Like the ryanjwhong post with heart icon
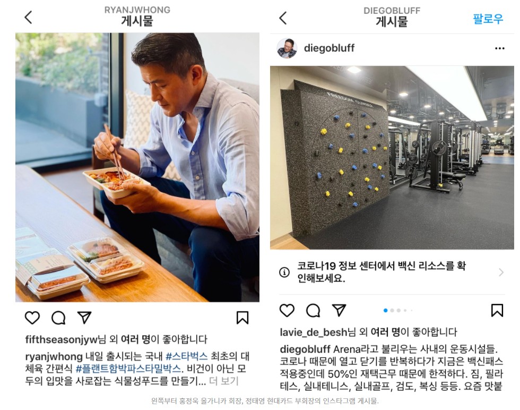The height and width of the screenshot is (410, 520). (32, 318)
